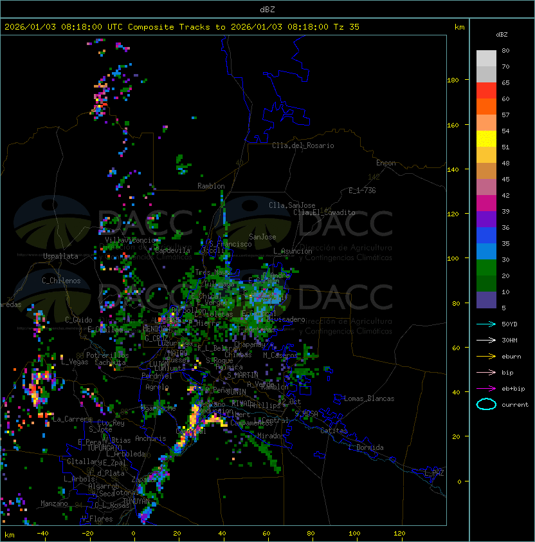
Task: Click the 'Agrelo' map label
Action: click(157, 387)
